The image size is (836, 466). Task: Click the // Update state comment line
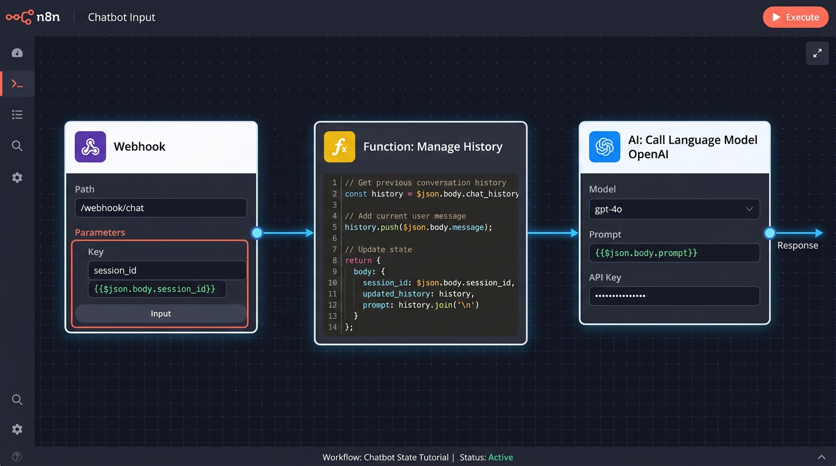(x=379, y=249)
